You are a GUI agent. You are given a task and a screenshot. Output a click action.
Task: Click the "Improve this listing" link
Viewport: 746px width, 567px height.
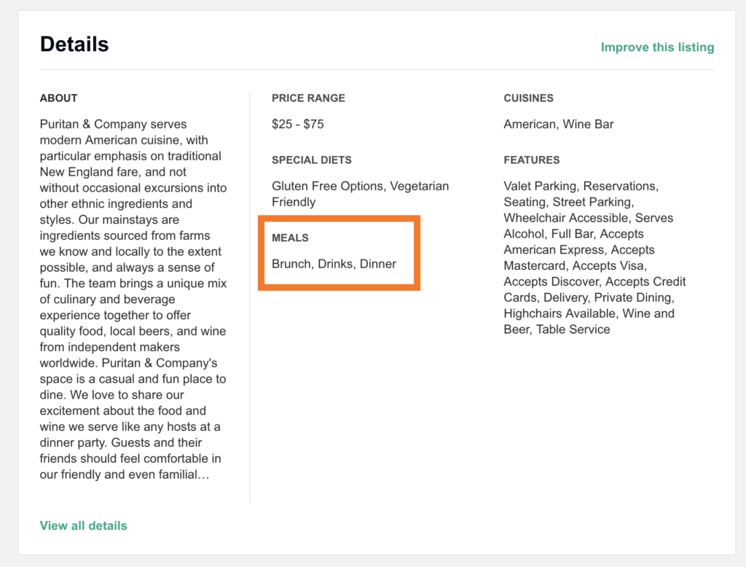657,47
